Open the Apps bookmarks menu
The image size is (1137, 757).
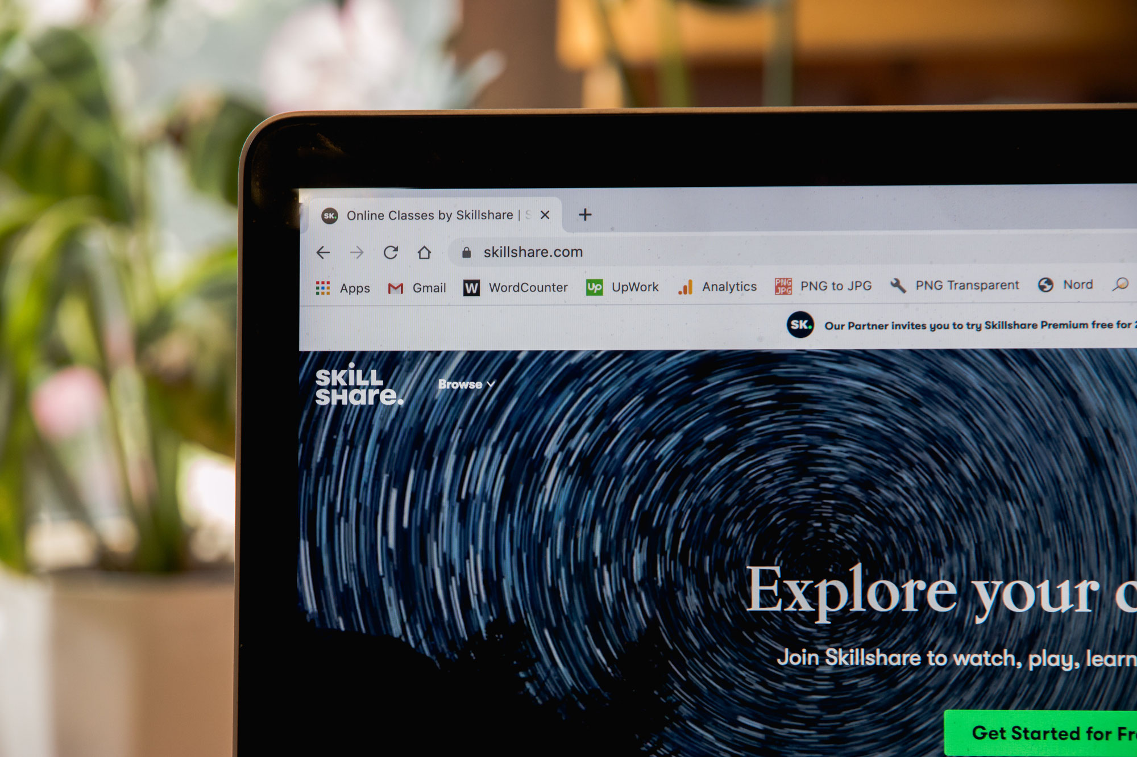[343, 286]
